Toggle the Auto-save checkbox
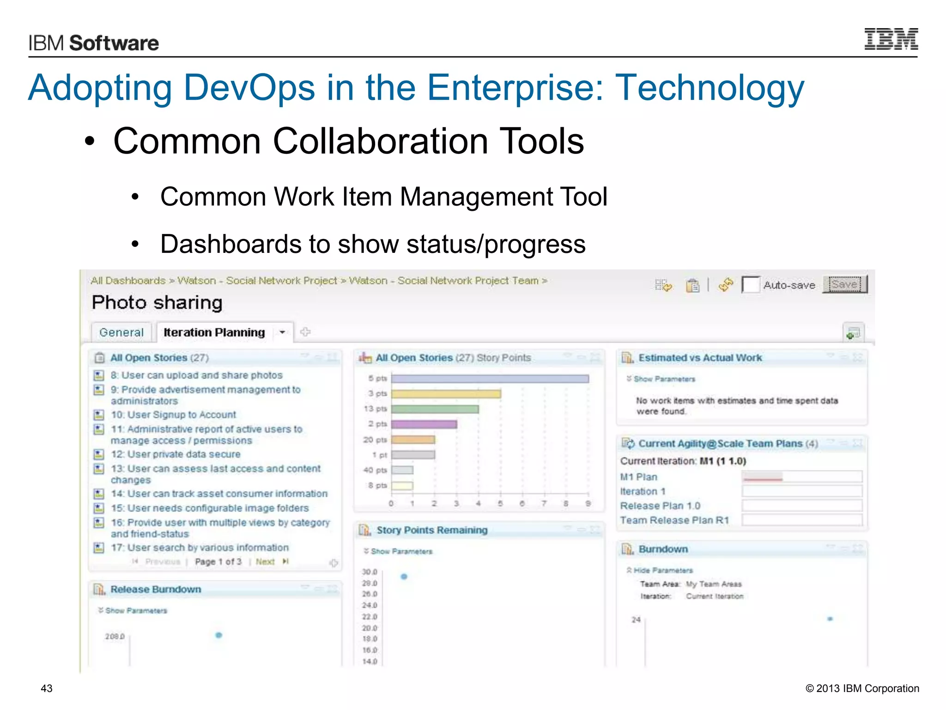Viewport: 946px width, 710px height. (x=750, y=285)
